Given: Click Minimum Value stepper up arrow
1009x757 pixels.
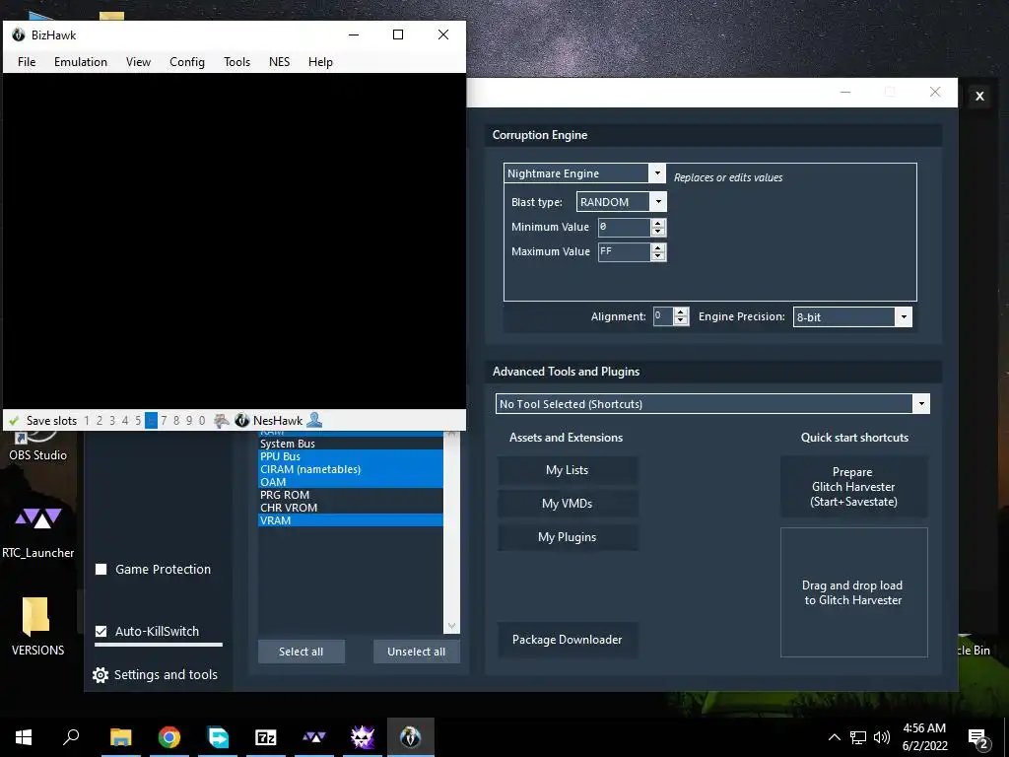Looking at the screenshot, I should click(x=657, y=223).
